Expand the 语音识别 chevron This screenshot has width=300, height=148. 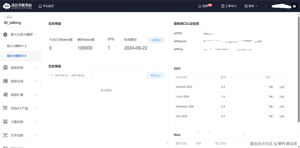pos(35,68)
